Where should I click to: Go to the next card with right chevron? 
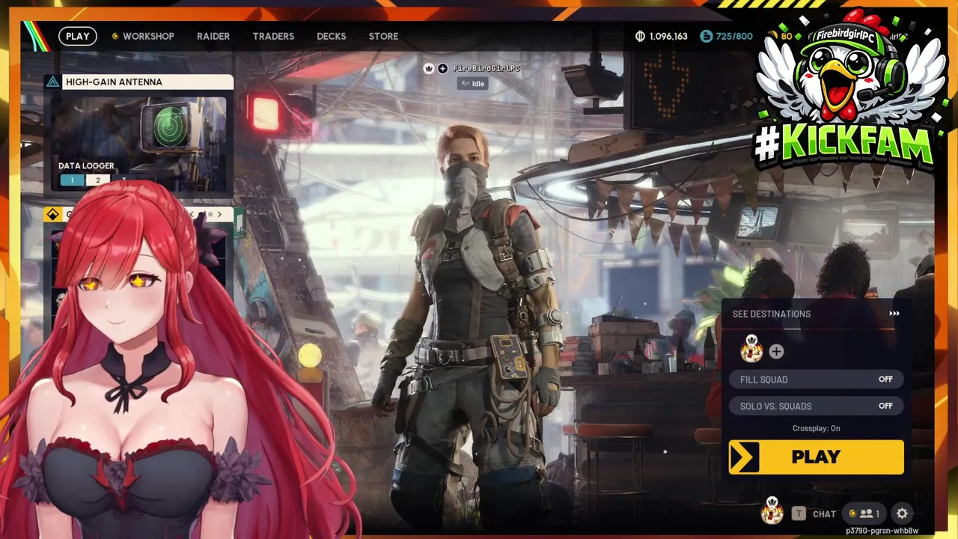point(219,215)
